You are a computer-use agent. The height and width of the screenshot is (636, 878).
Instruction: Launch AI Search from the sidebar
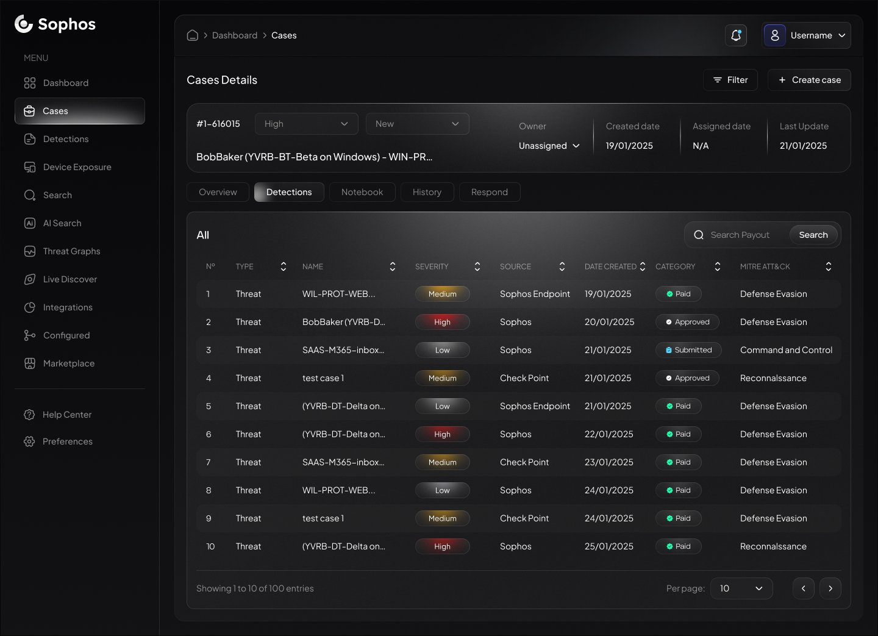coord(61,223)
